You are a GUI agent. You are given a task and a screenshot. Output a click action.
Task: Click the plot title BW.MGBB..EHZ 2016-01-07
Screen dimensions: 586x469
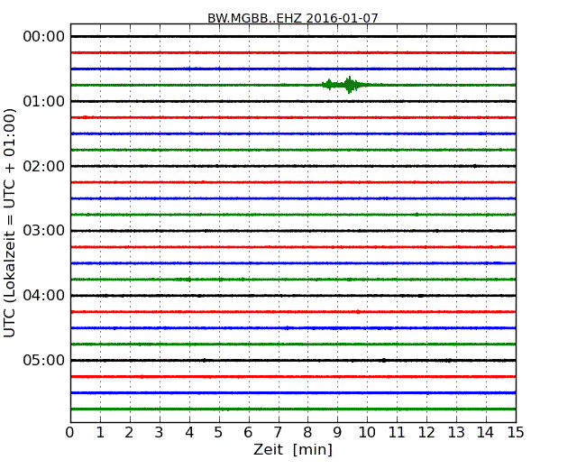tap(293, 18)
